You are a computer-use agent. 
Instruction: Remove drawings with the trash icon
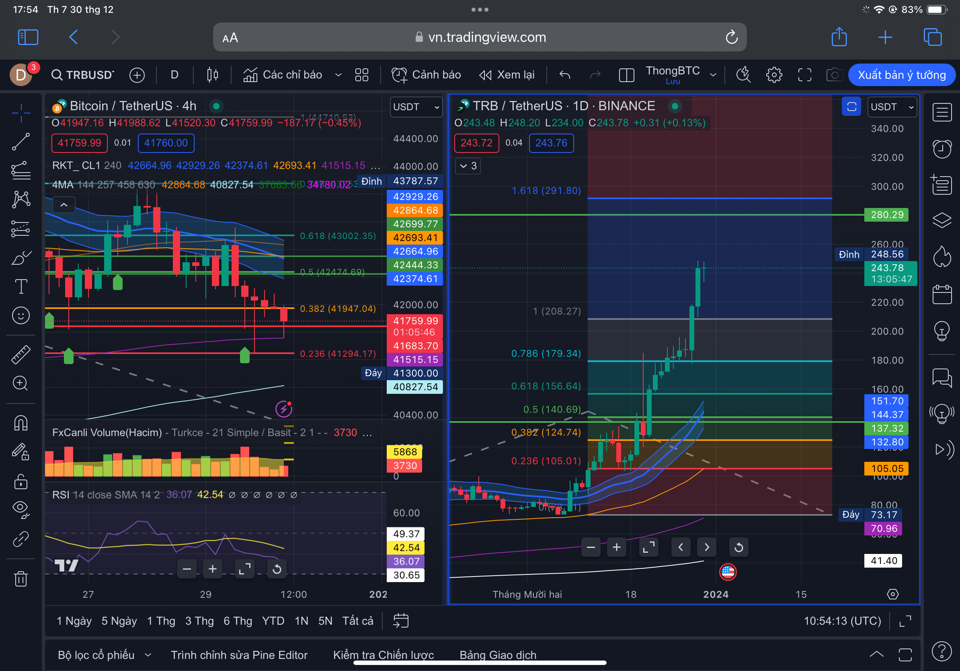point(21,579)
